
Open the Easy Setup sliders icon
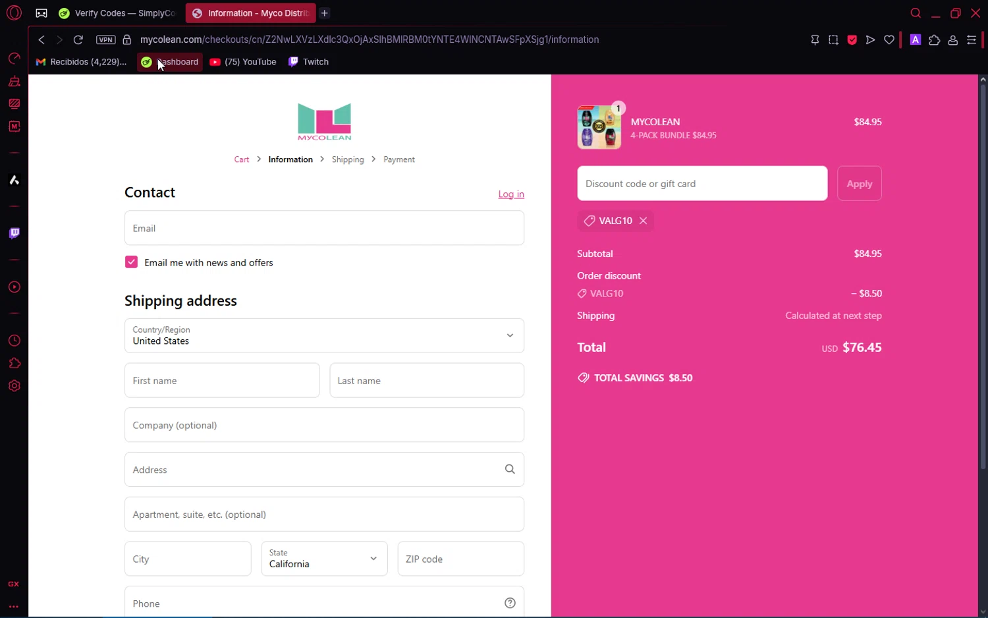click(972, 40)
